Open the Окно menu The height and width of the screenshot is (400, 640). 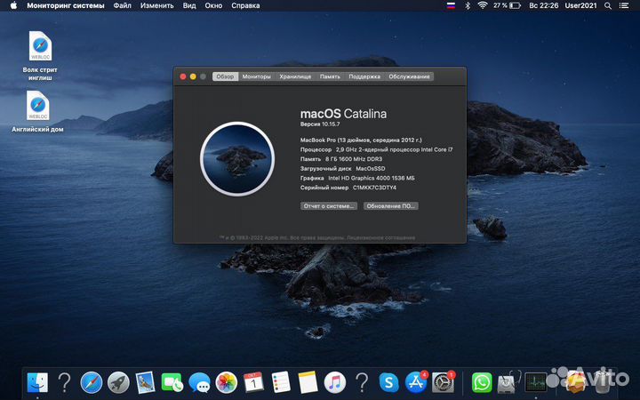(x=213, y=5)
